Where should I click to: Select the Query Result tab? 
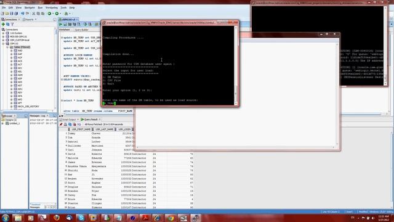pyautogui.click(x=90, y=120)
